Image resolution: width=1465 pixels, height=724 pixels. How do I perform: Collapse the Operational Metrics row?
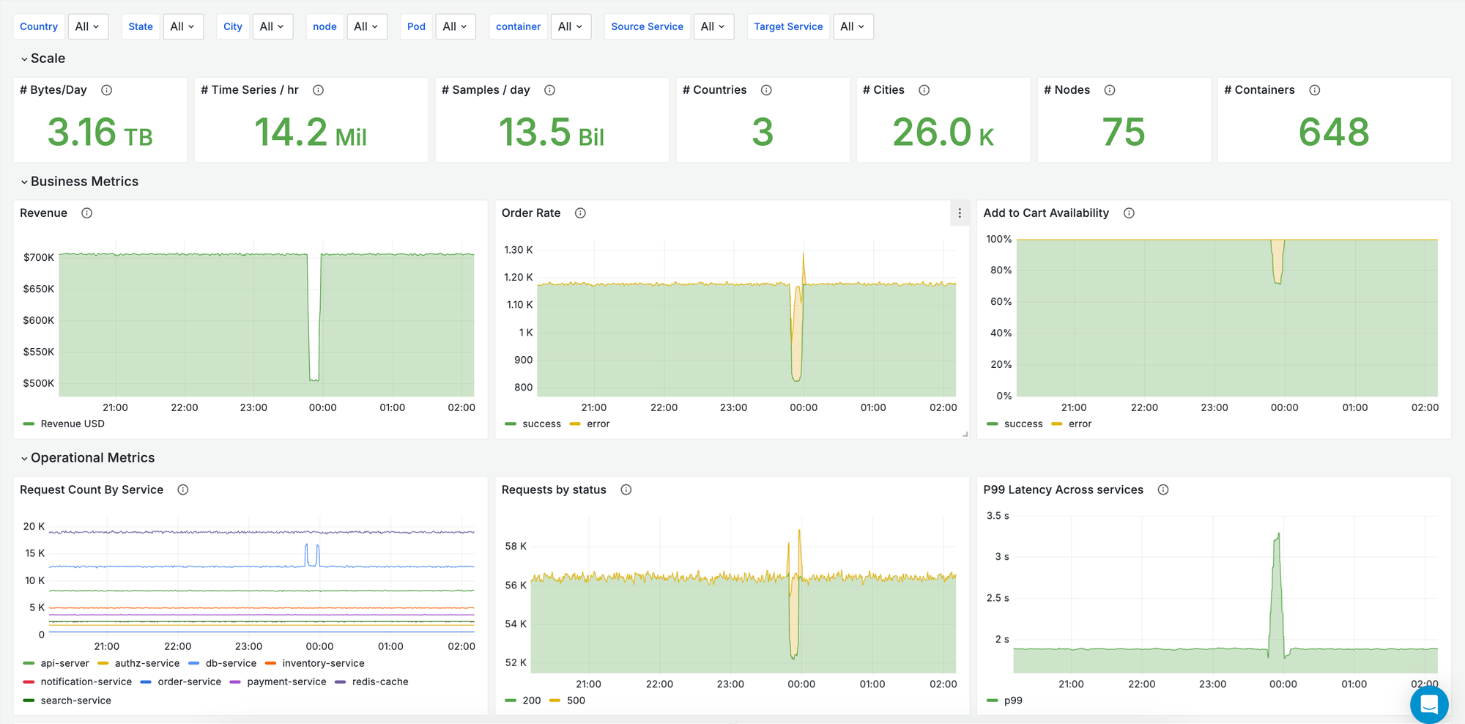87,458
